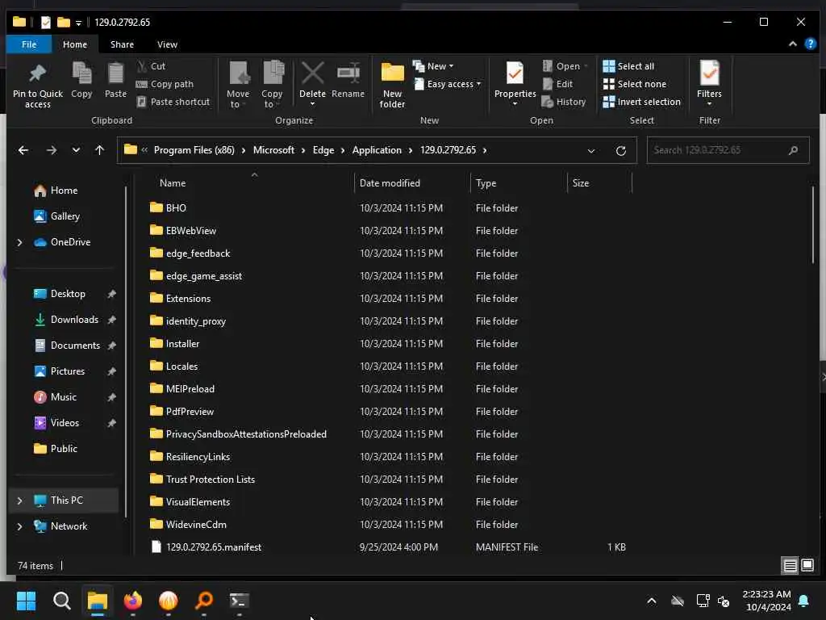Click the Rename ribbon icon

click(x=348, y=80)
